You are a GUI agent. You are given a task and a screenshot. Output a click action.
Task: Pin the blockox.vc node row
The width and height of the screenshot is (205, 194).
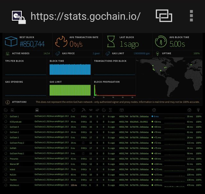(6, 185)
